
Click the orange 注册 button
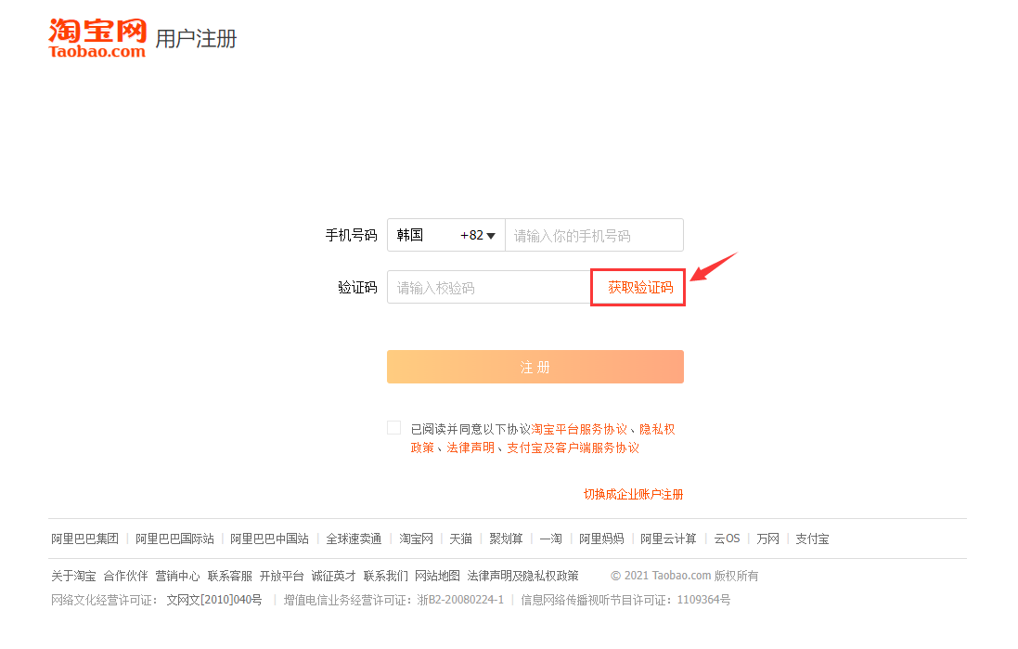click(x=535, y=367)
